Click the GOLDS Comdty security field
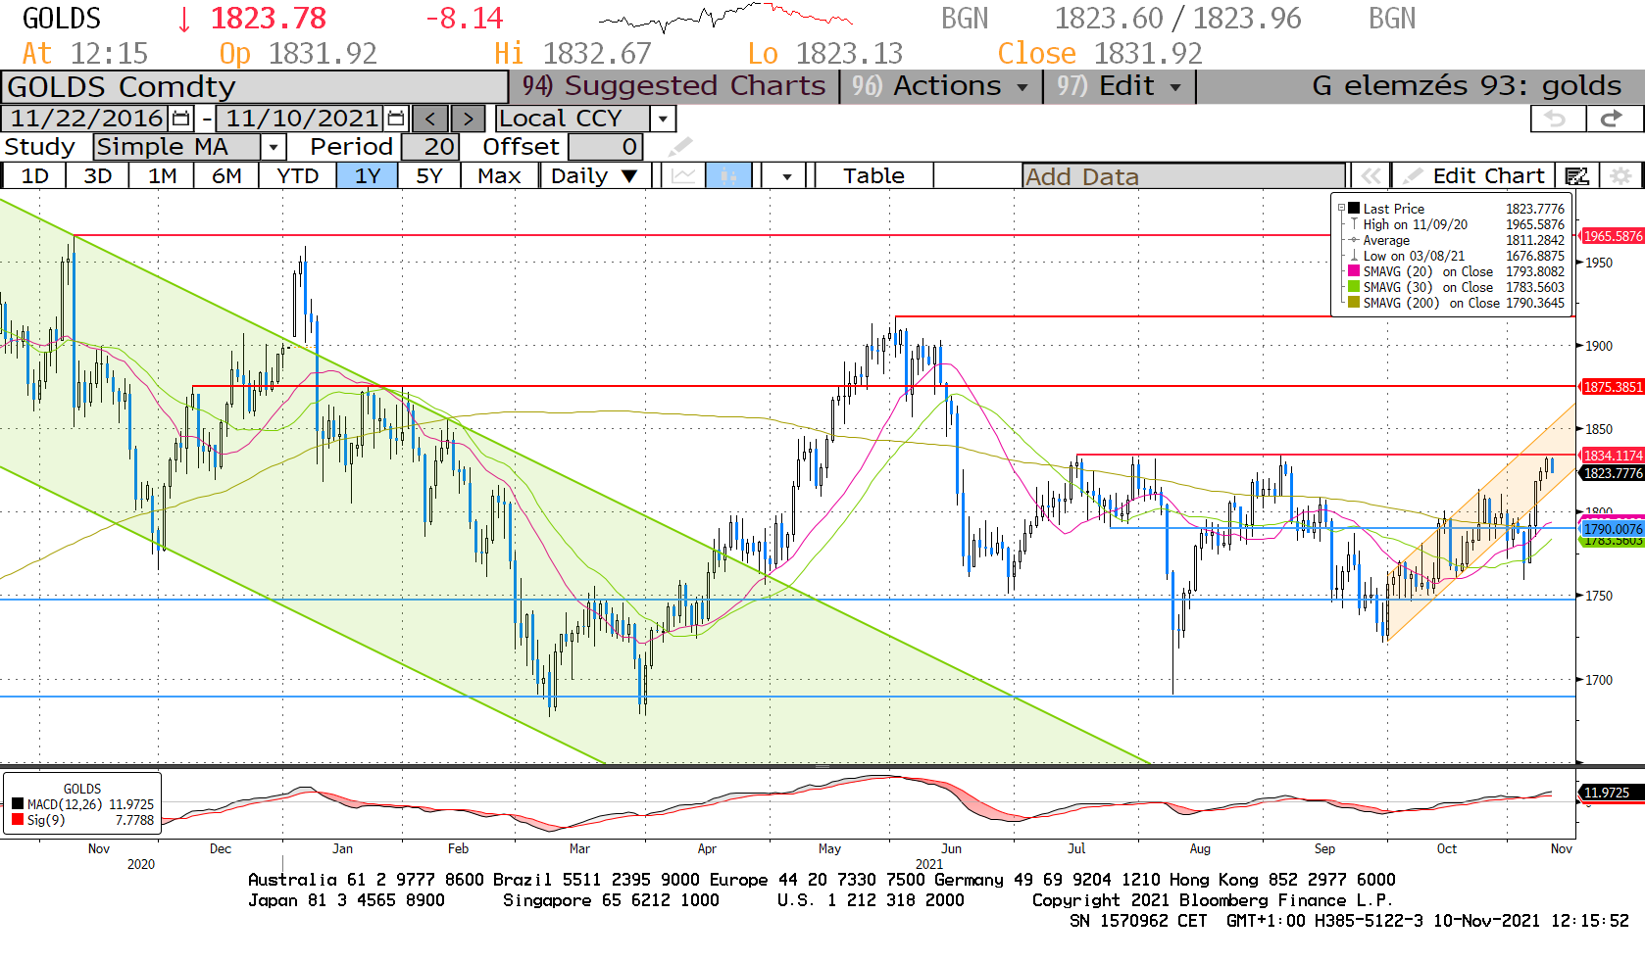This screenshot has width=1645, height=963. point(254,87)
